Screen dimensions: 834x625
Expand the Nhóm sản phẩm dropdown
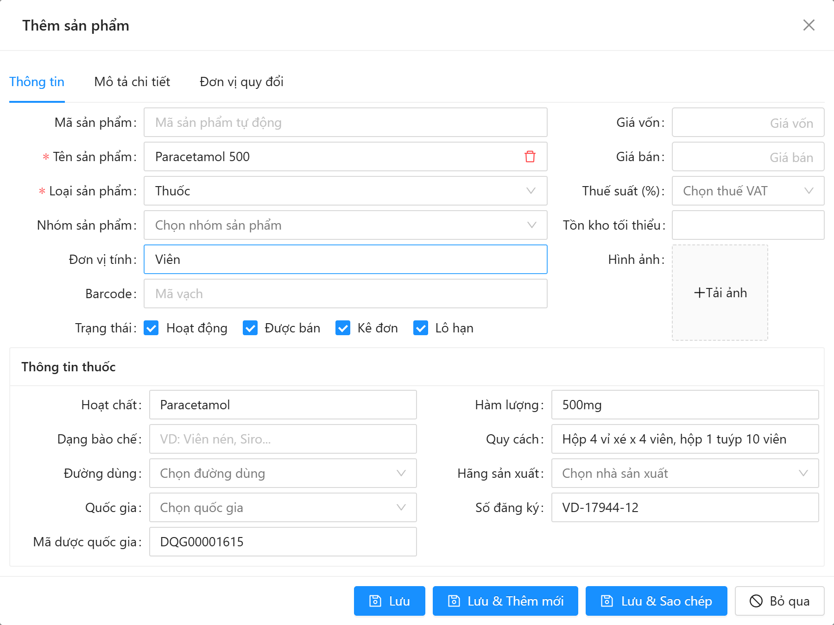pyautogui.click(x=346, y=225)
